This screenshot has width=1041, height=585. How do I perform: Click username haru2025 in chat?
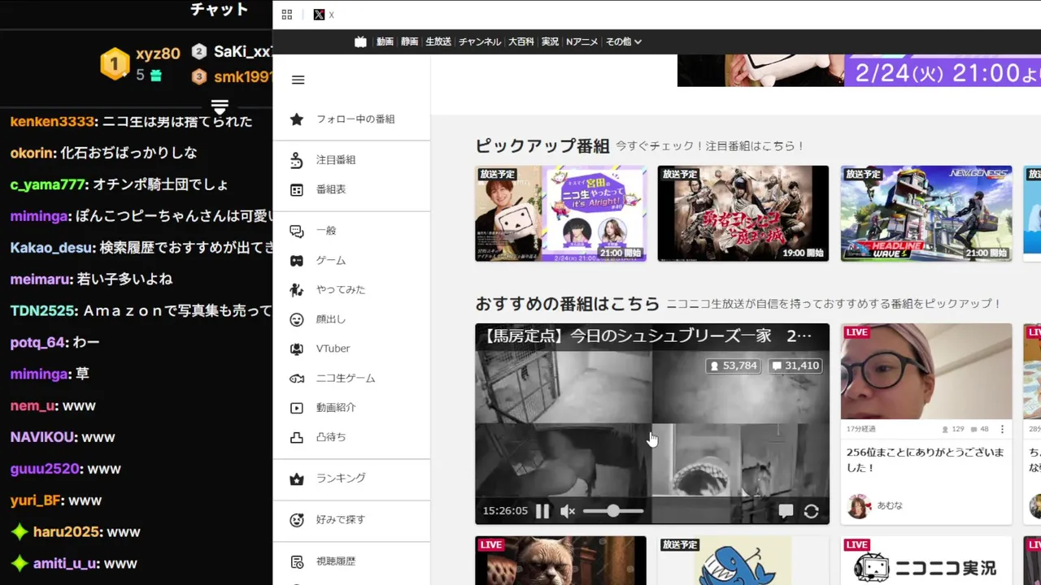(67, 532)
